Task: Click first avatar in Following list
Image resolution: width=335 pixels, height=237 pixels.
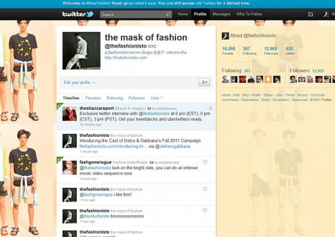Action: coord(225,80)
